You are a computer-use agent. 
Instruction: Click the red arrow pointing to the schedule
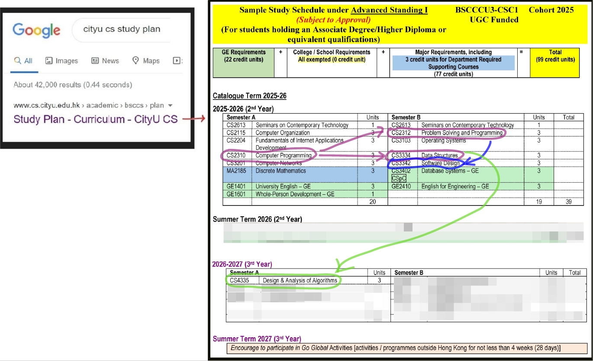pos(193,119)
